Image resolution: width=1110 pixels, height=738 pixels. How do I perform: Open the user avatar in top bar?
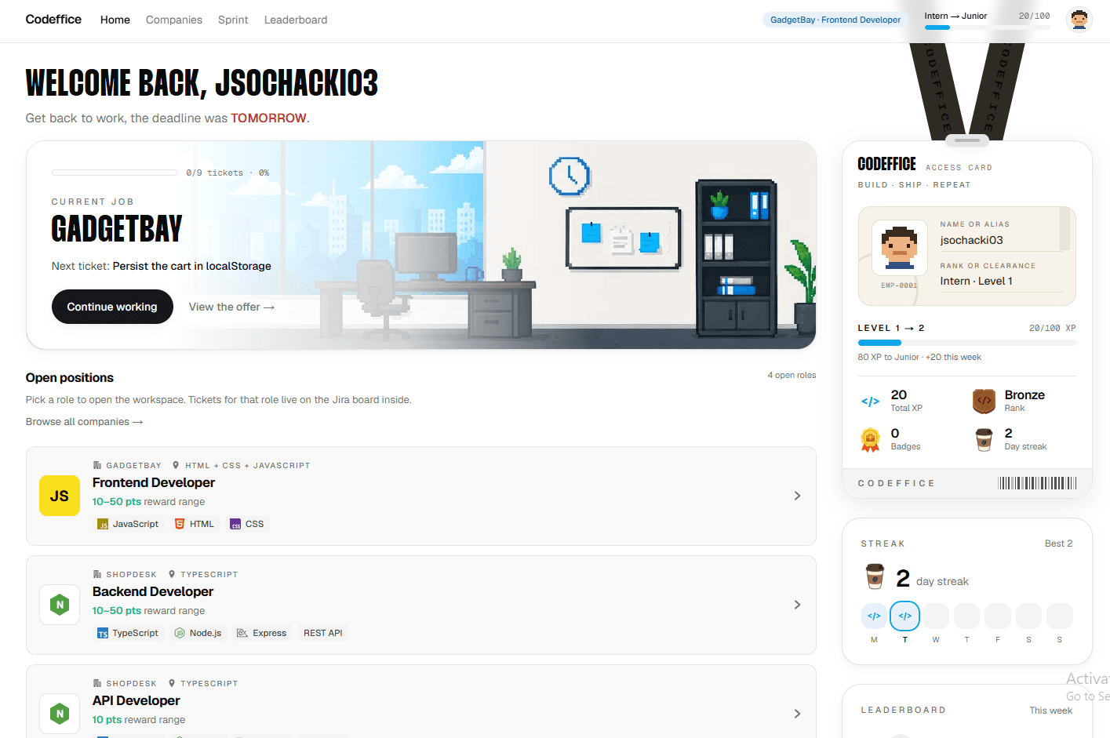[1079, 20]
